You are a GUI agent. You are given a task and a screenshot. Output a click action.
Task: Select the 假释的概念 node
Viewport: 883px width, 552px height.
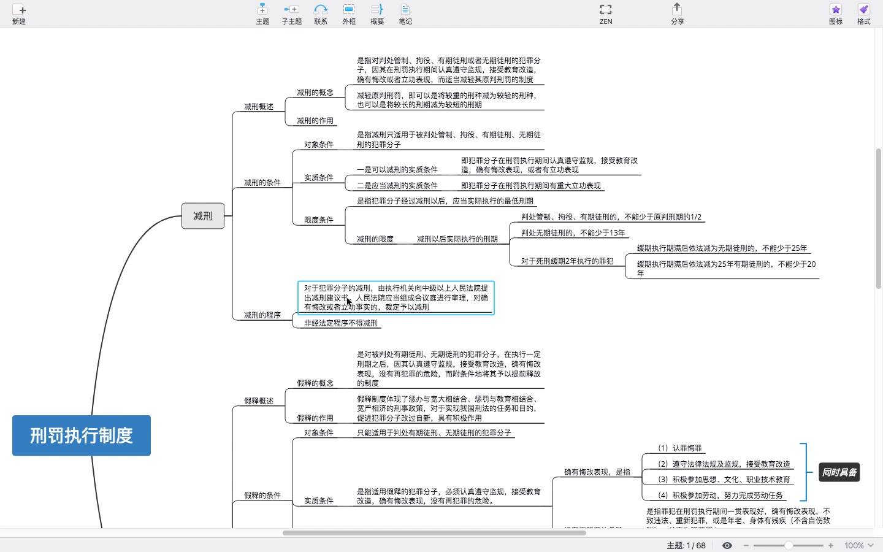[x=315, y=383]
